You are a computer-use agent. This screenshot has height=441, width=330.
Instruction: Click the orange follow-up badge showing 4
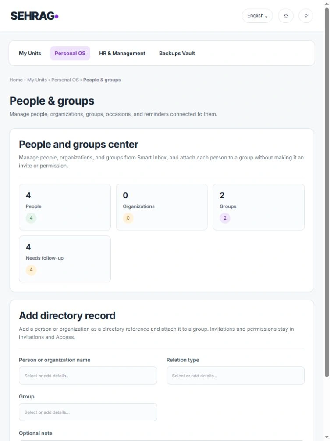point(31,270)
